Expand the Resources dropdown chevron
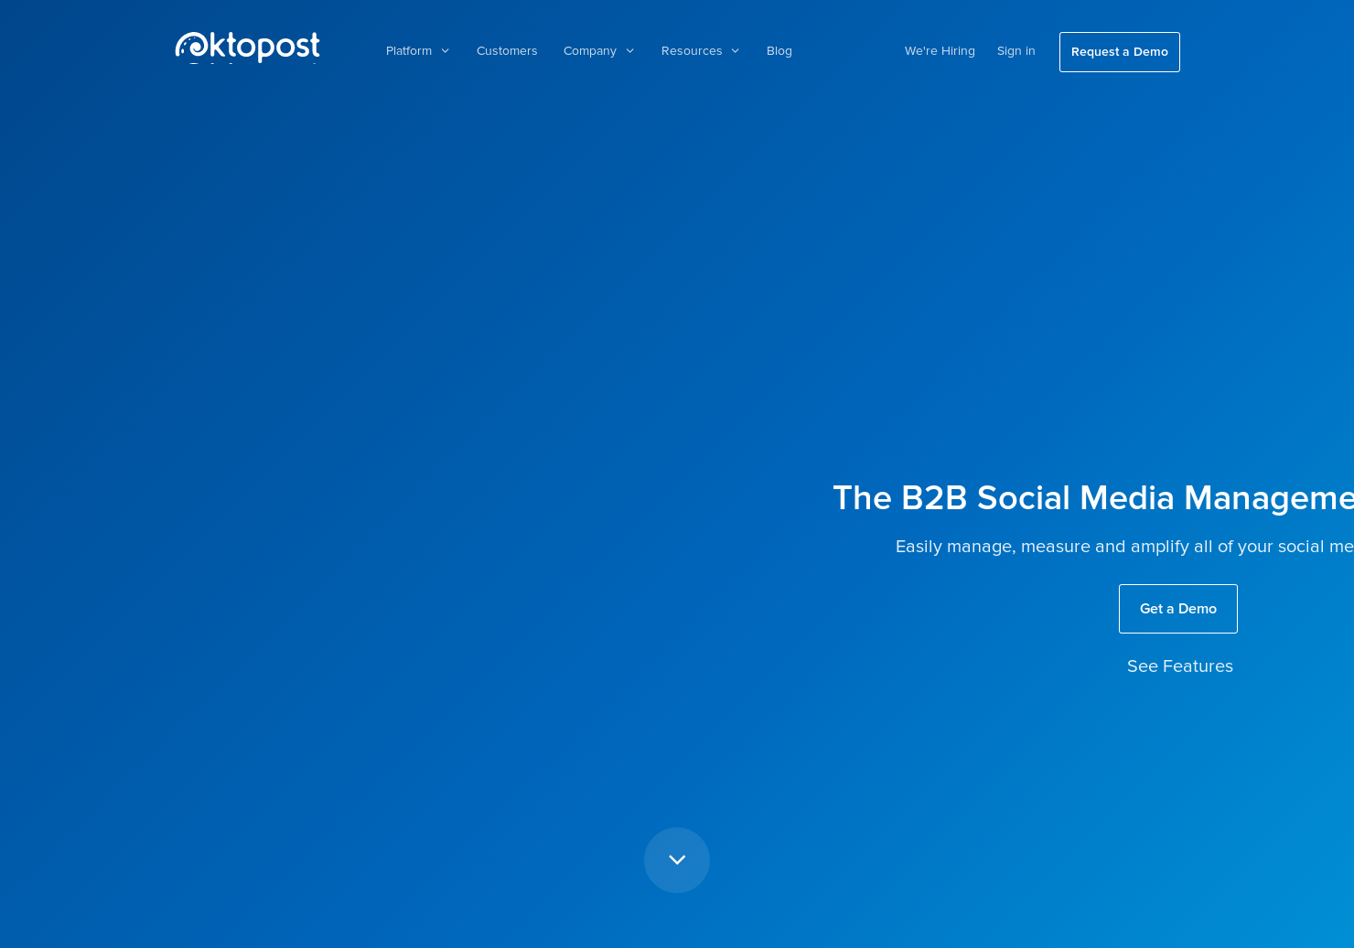Image resolution: width=1354 pixels, height=948 pixels. point(735,51)
